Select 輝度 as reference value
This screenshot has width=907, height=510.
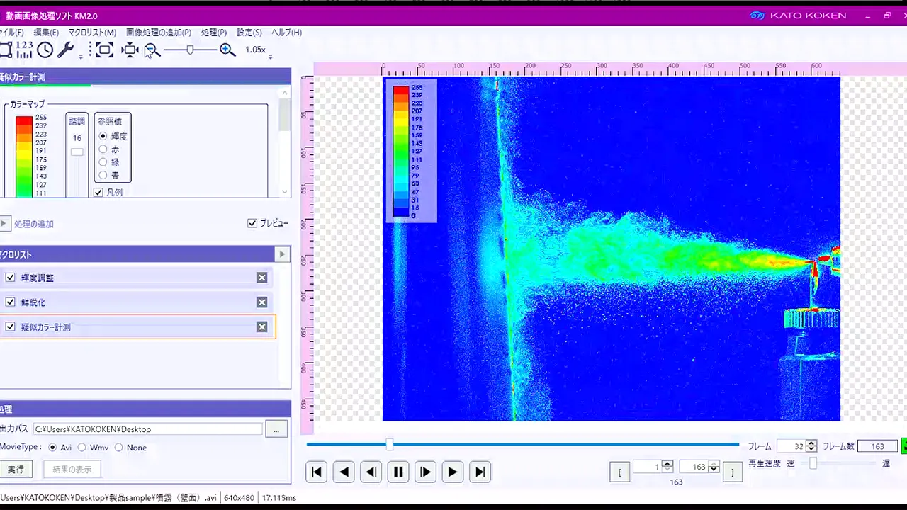(x=103, y=136)
